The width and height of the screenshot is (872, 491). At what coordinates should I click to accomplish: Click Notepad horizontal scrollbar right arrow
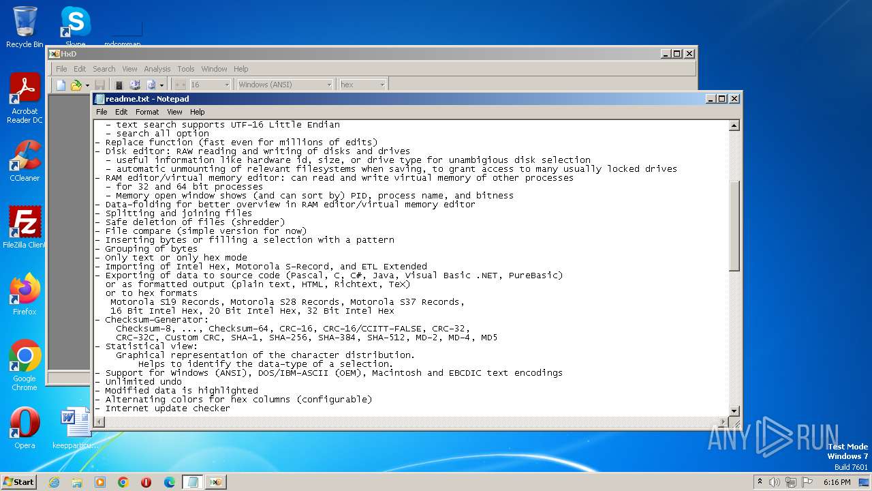[723, 422]
